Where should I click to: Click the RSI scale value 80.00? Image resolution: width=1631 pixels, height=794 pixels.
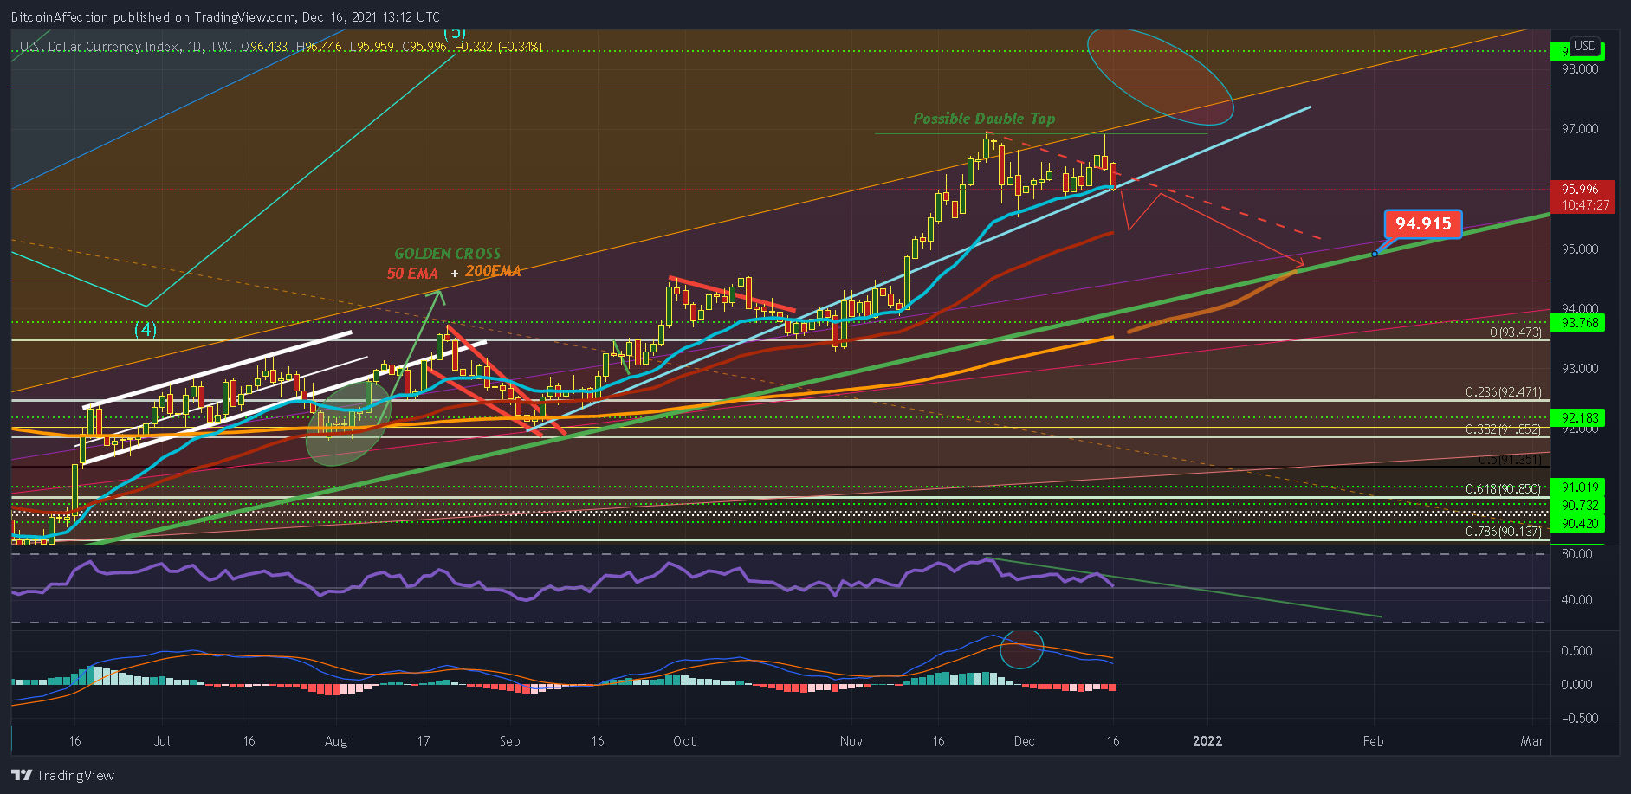coord(1576,554)
